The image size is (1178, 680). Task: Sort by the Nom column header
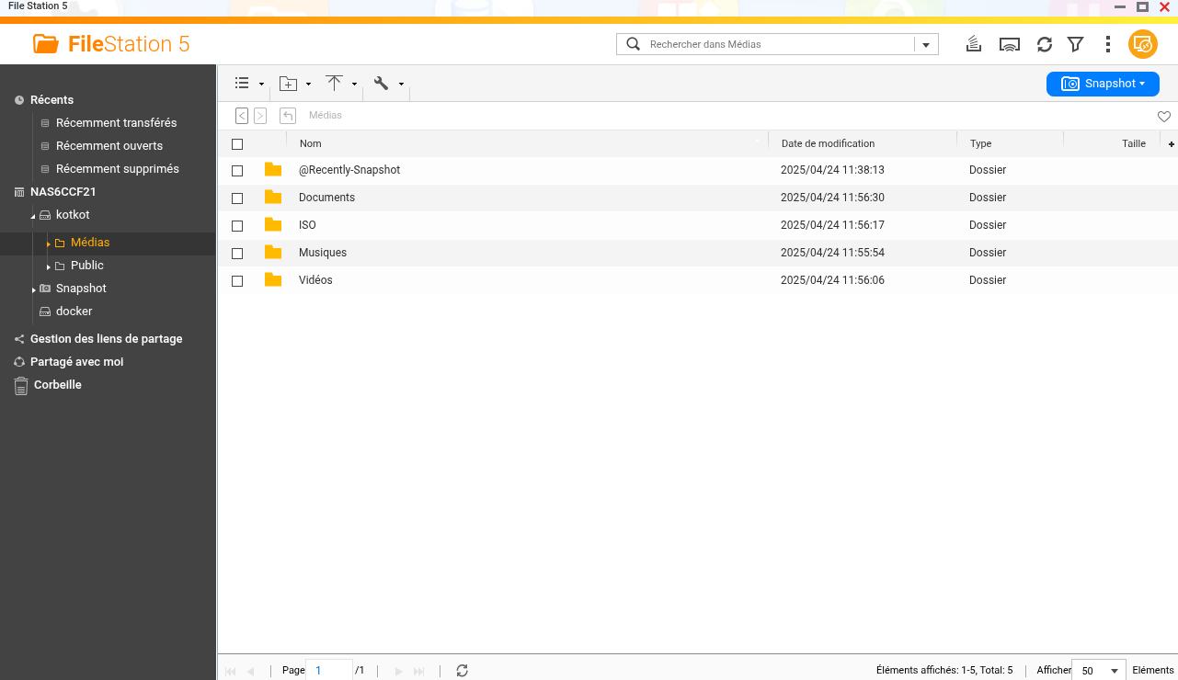coord(311,143)
